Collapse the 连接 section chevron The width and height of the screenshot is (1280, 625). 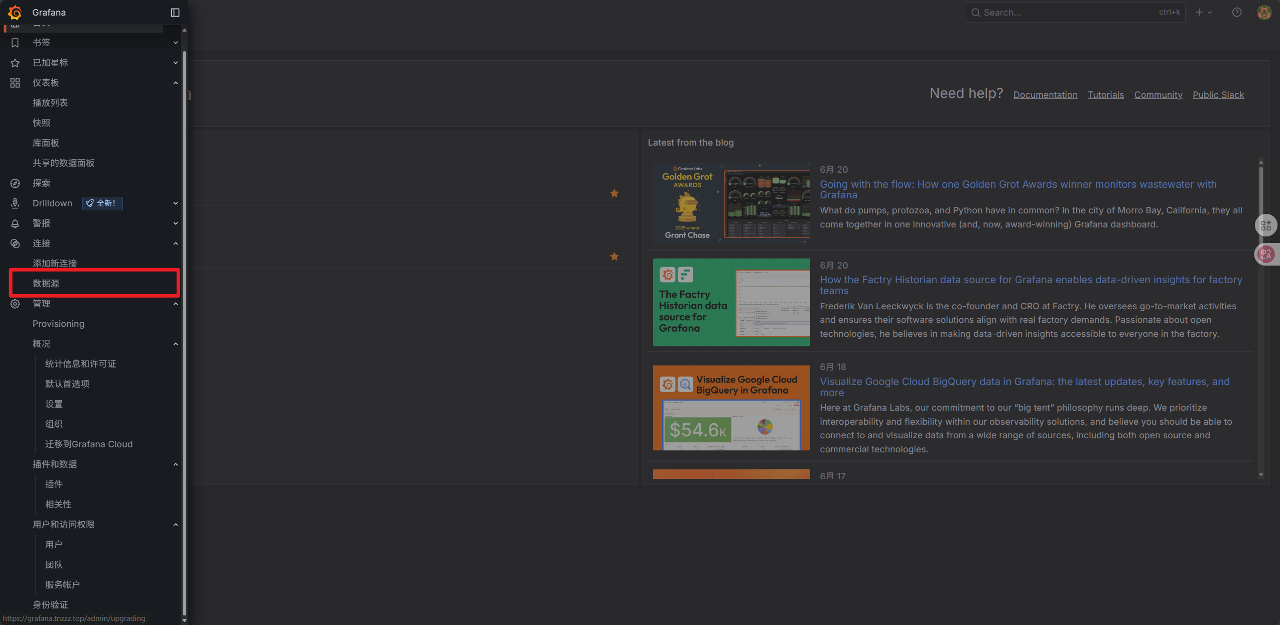[176, 243]
